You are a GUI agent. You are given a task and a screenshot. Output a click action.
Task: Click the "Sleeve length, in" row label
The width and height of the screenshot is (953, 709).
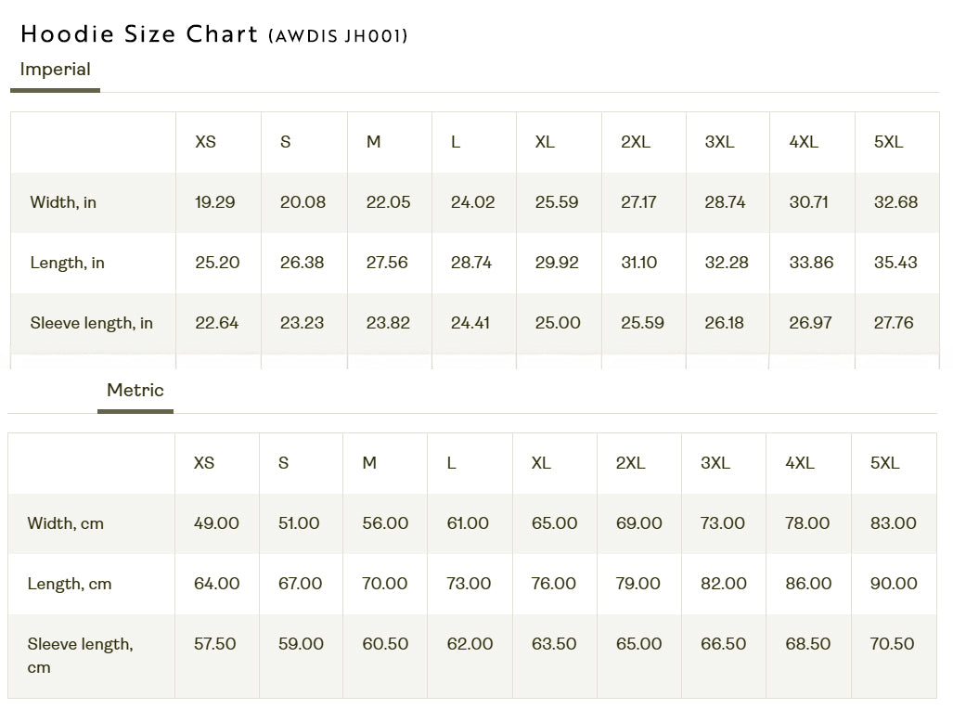[91, 323]
